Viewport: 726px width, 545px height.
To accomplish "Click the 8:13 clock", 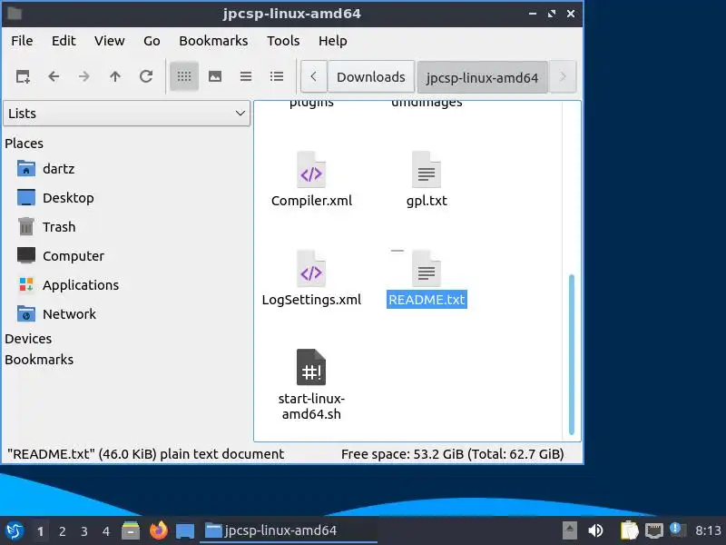I will point(708,531).
